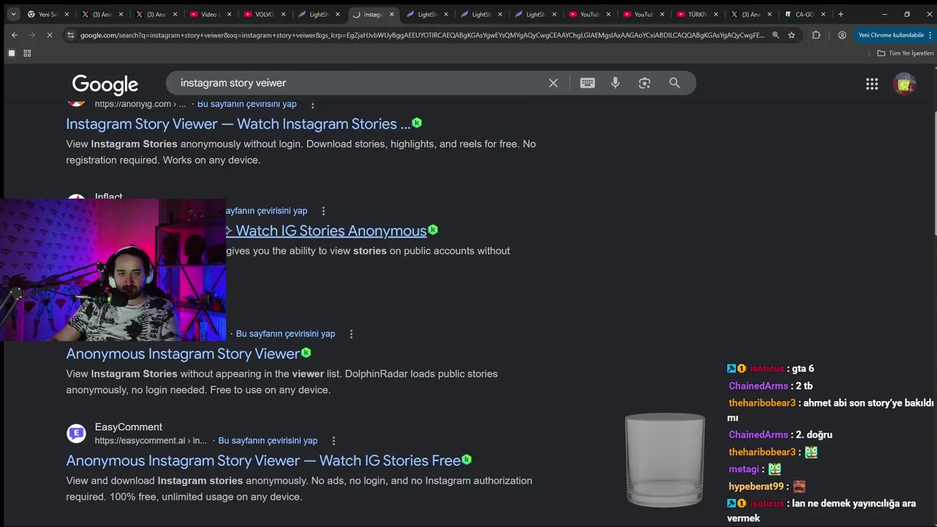Translate the Inflact result page
The image size is (937, 527).
[x=266, y=211]
